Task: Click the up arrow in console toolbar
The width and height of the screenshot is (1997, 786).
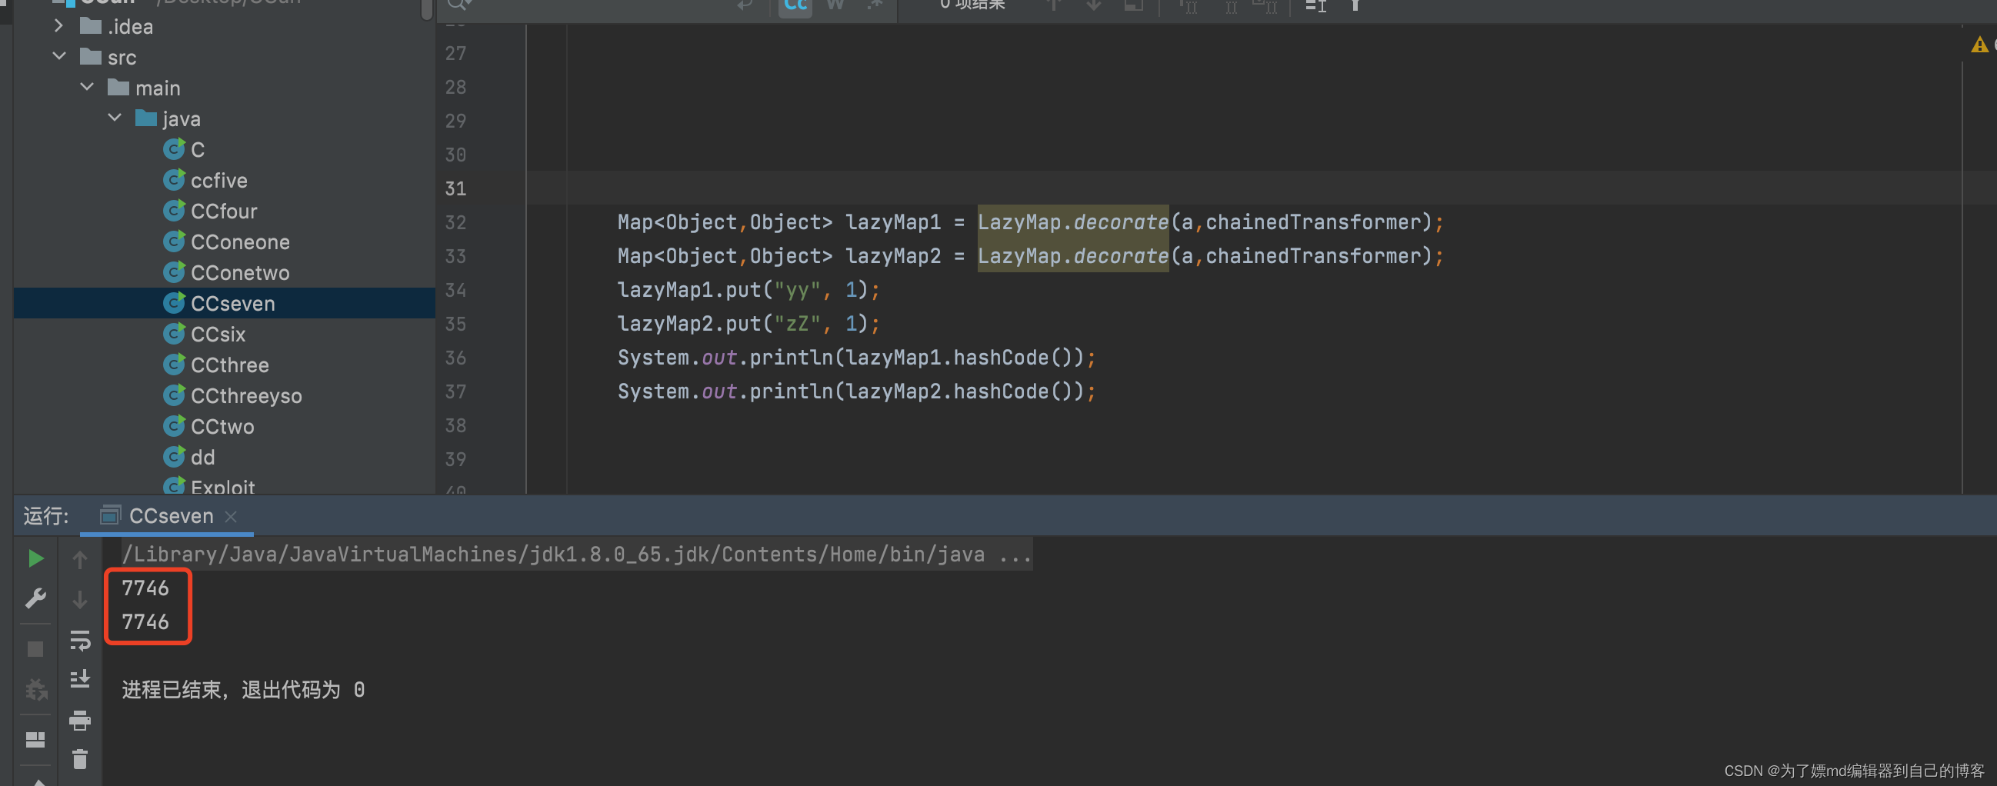Action: pyautogui.click(x=80, y=559)
